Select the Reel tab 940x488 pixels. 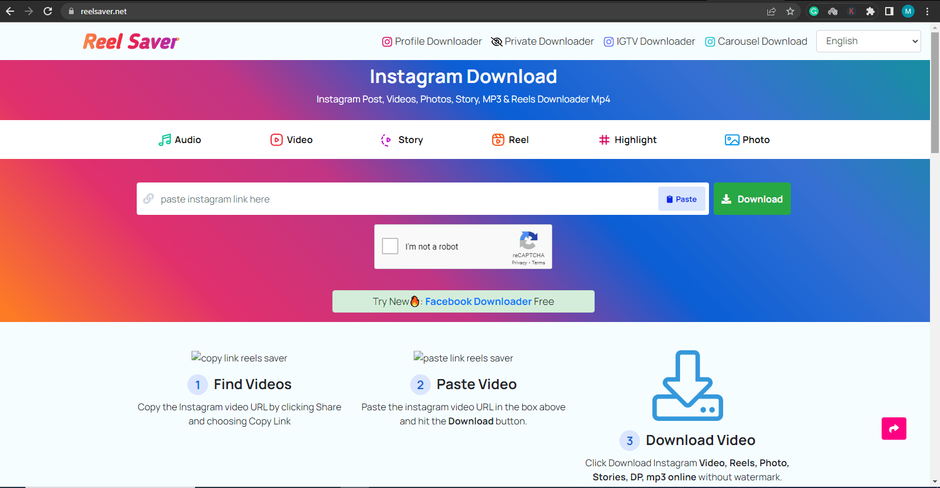(510, 140)
